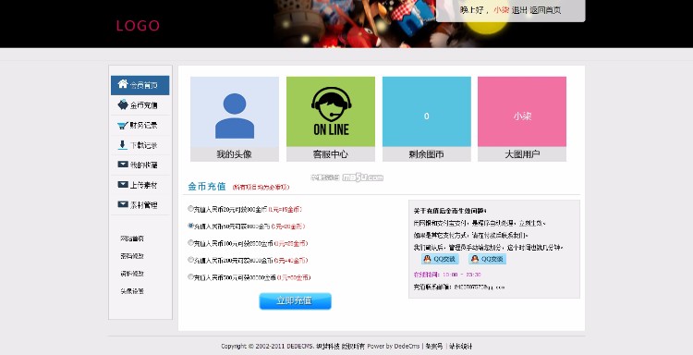The width and height of the screenshot is (693, 355).
Task: Open 网站首页 in the sidebar lower menu
Action: pyautogui.click(x=132, y=239)
